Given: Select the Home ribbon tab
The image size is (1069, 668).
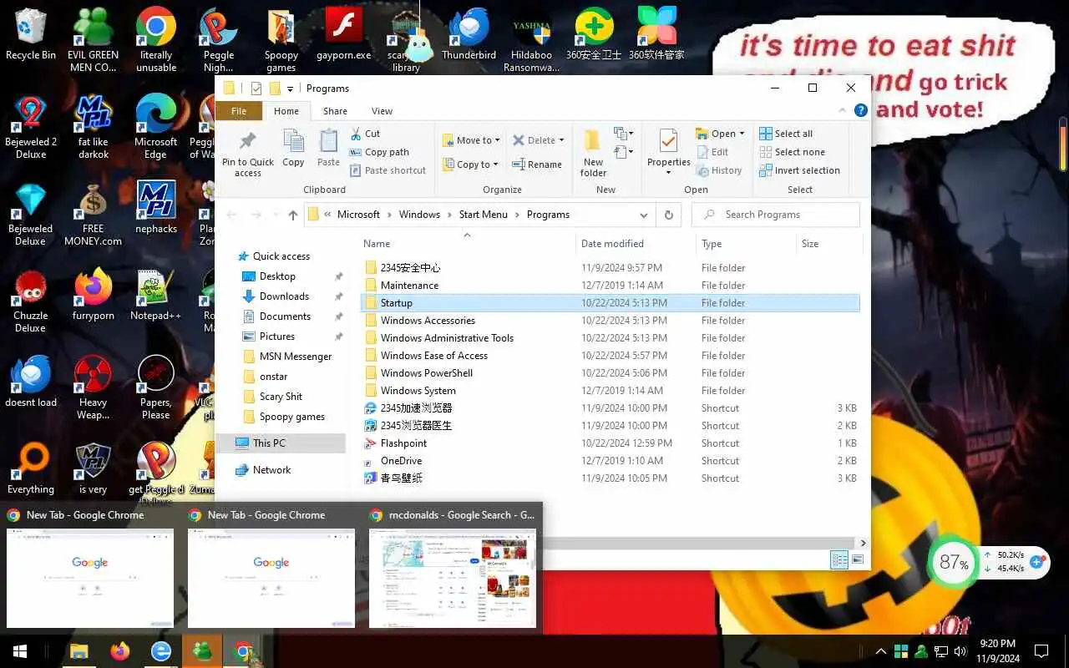Looking at the screenshot, I should (x=286, y=111).
